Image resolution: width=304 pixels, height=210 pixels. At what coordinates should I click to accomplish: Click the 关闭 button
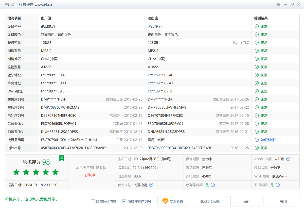[283, 201]
